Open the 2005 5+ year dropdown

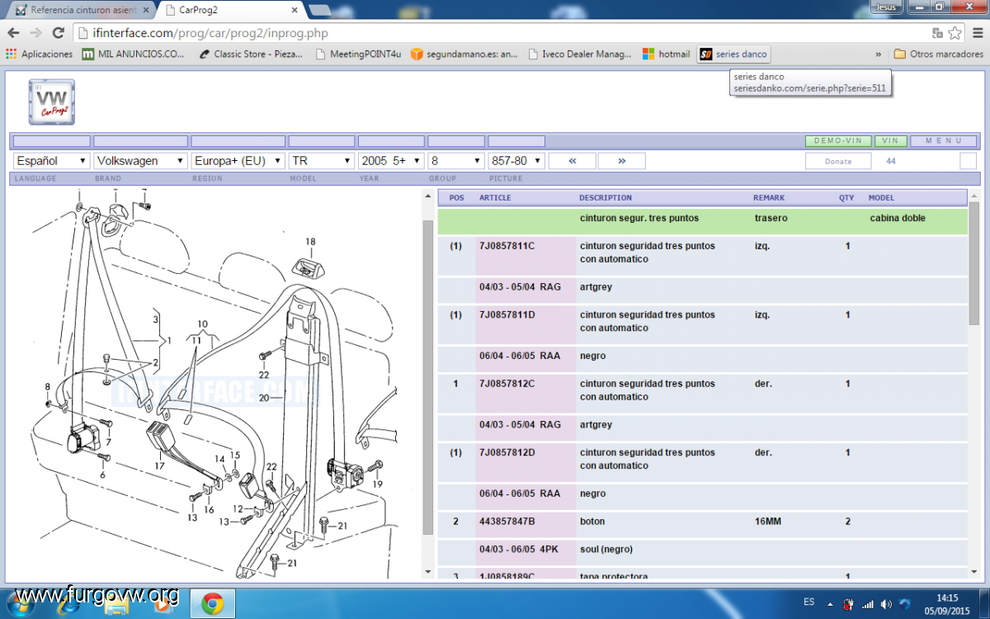pyautogui.click(x=391, y=161)
